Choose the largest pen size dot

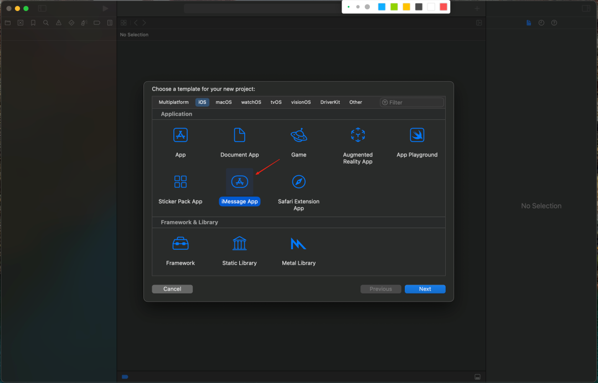click(367, 7)
